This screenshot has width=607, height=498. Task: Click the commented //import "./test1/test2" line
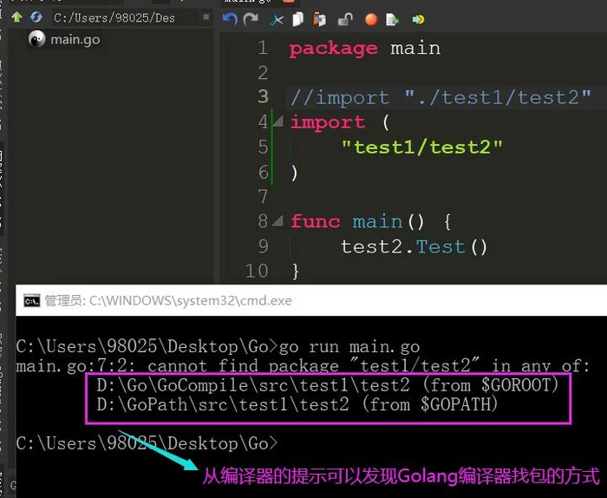tap(441, 97)
